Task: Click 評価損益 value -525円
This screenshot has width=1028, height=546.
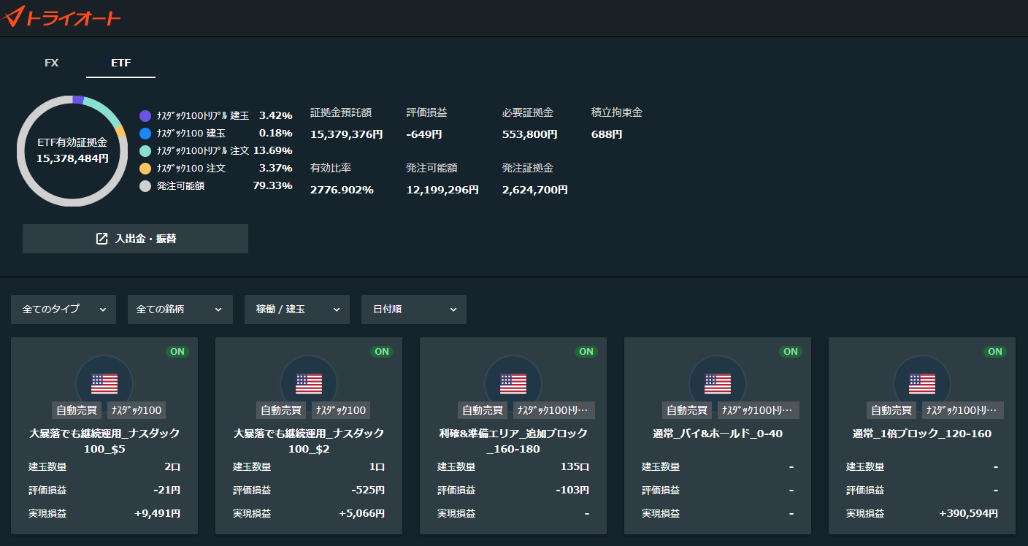Action: tap(368, 490)
